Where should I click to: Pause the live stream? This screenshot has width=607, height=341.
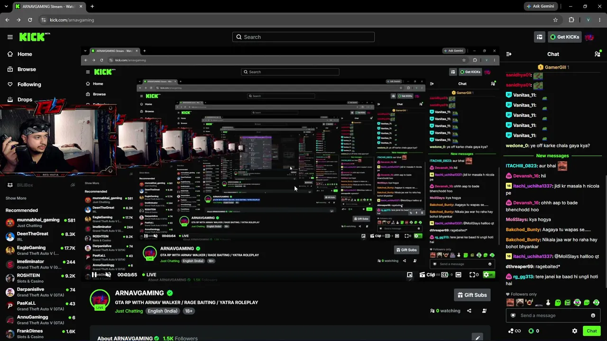[x=94, y=275]
